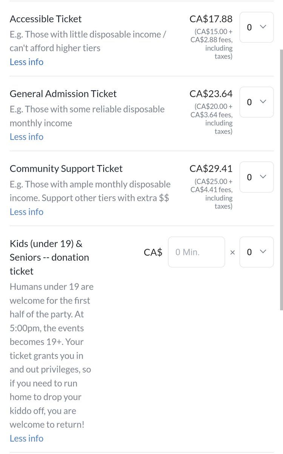This screenshot has width=283, height=454.
Task: Open the Accessible Ticket quantity dropdown
Action: coord(257,27)
